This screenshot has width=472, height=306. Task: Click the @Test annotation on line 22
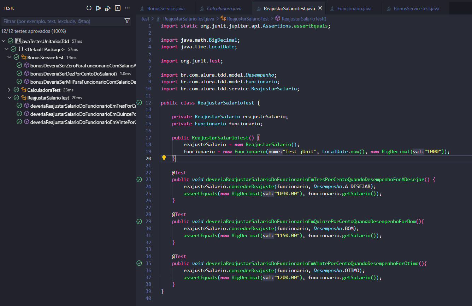(179, 173)
